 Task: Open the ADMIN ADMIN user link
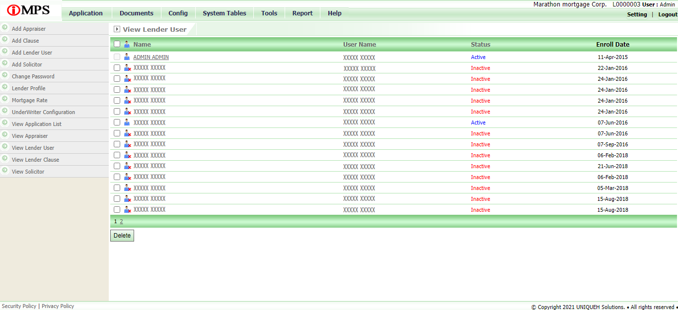coord(151,57)
